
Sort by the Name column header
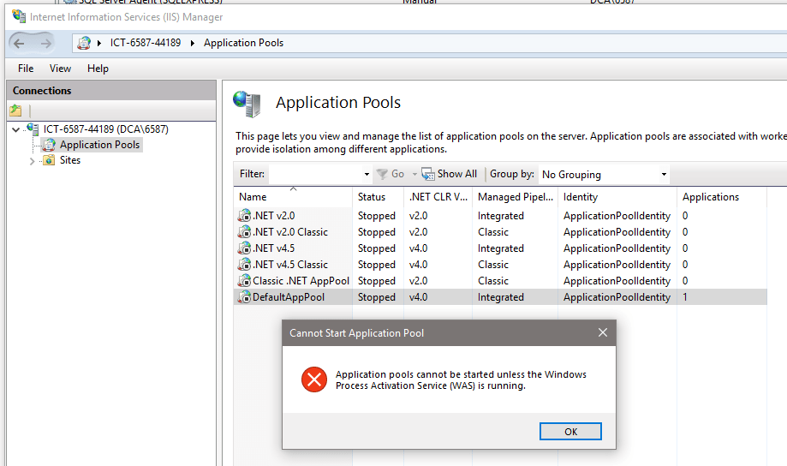293,197
